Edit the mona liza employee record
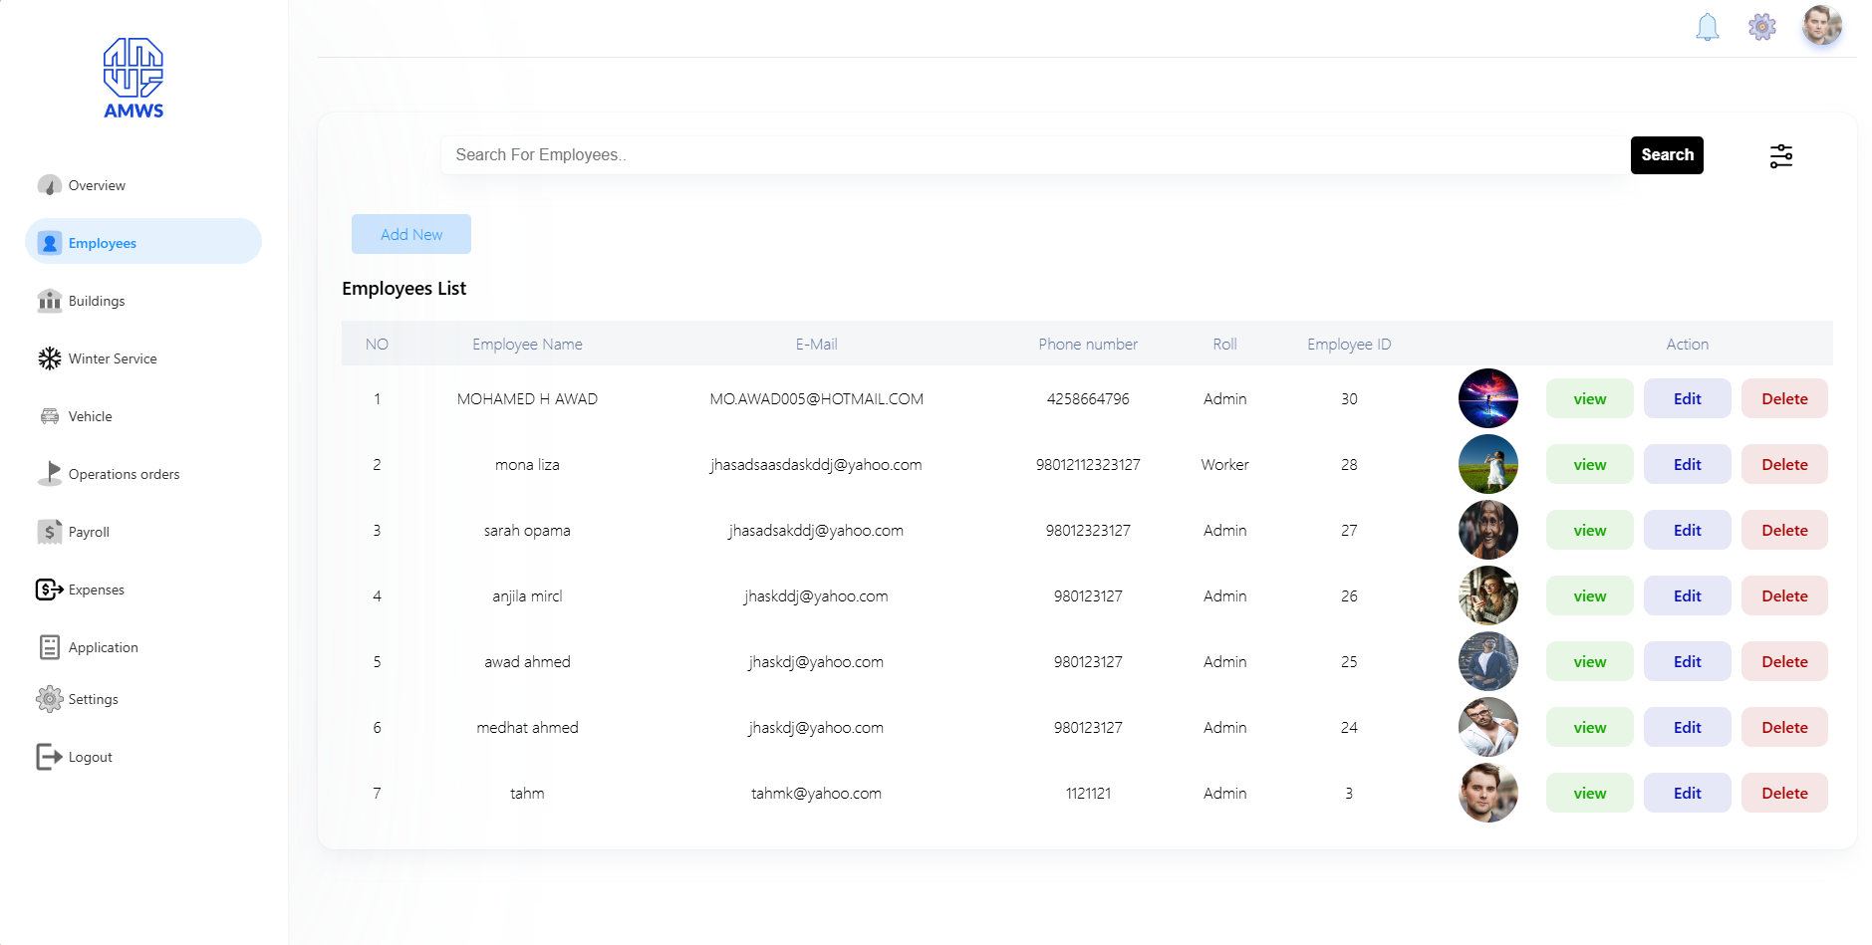This screenshot has width=1872, height=945. 1687,464
